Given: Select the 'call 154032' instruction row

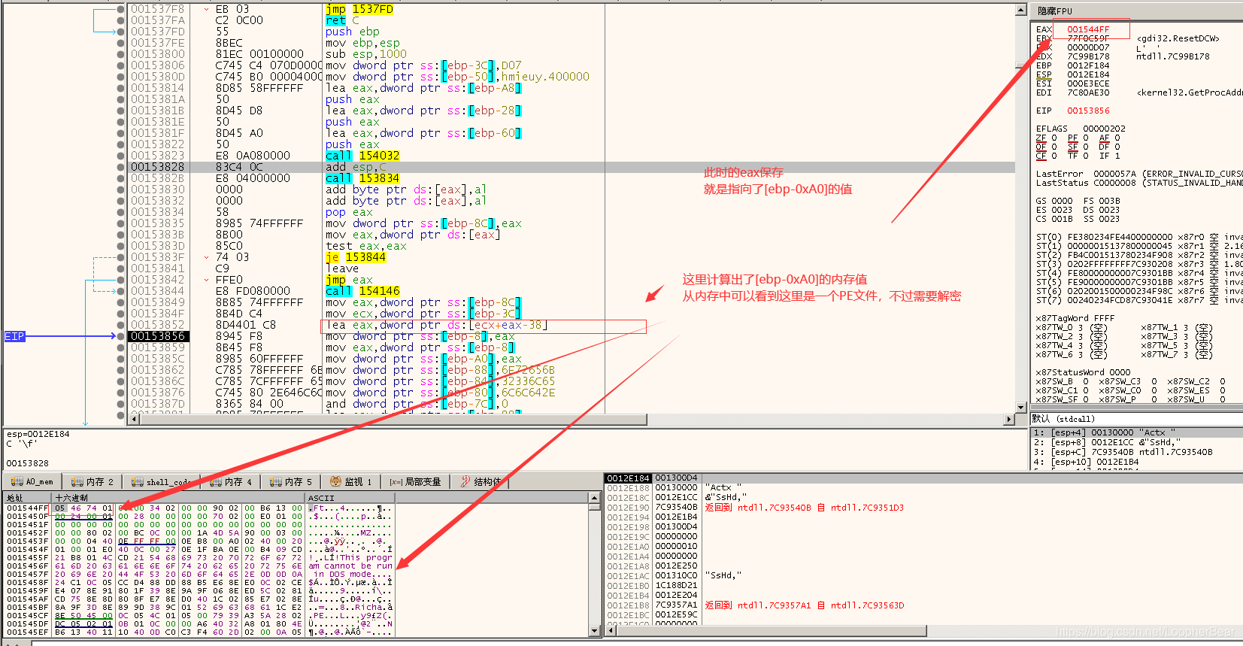Looking at the screenshot, I should 570,156.
